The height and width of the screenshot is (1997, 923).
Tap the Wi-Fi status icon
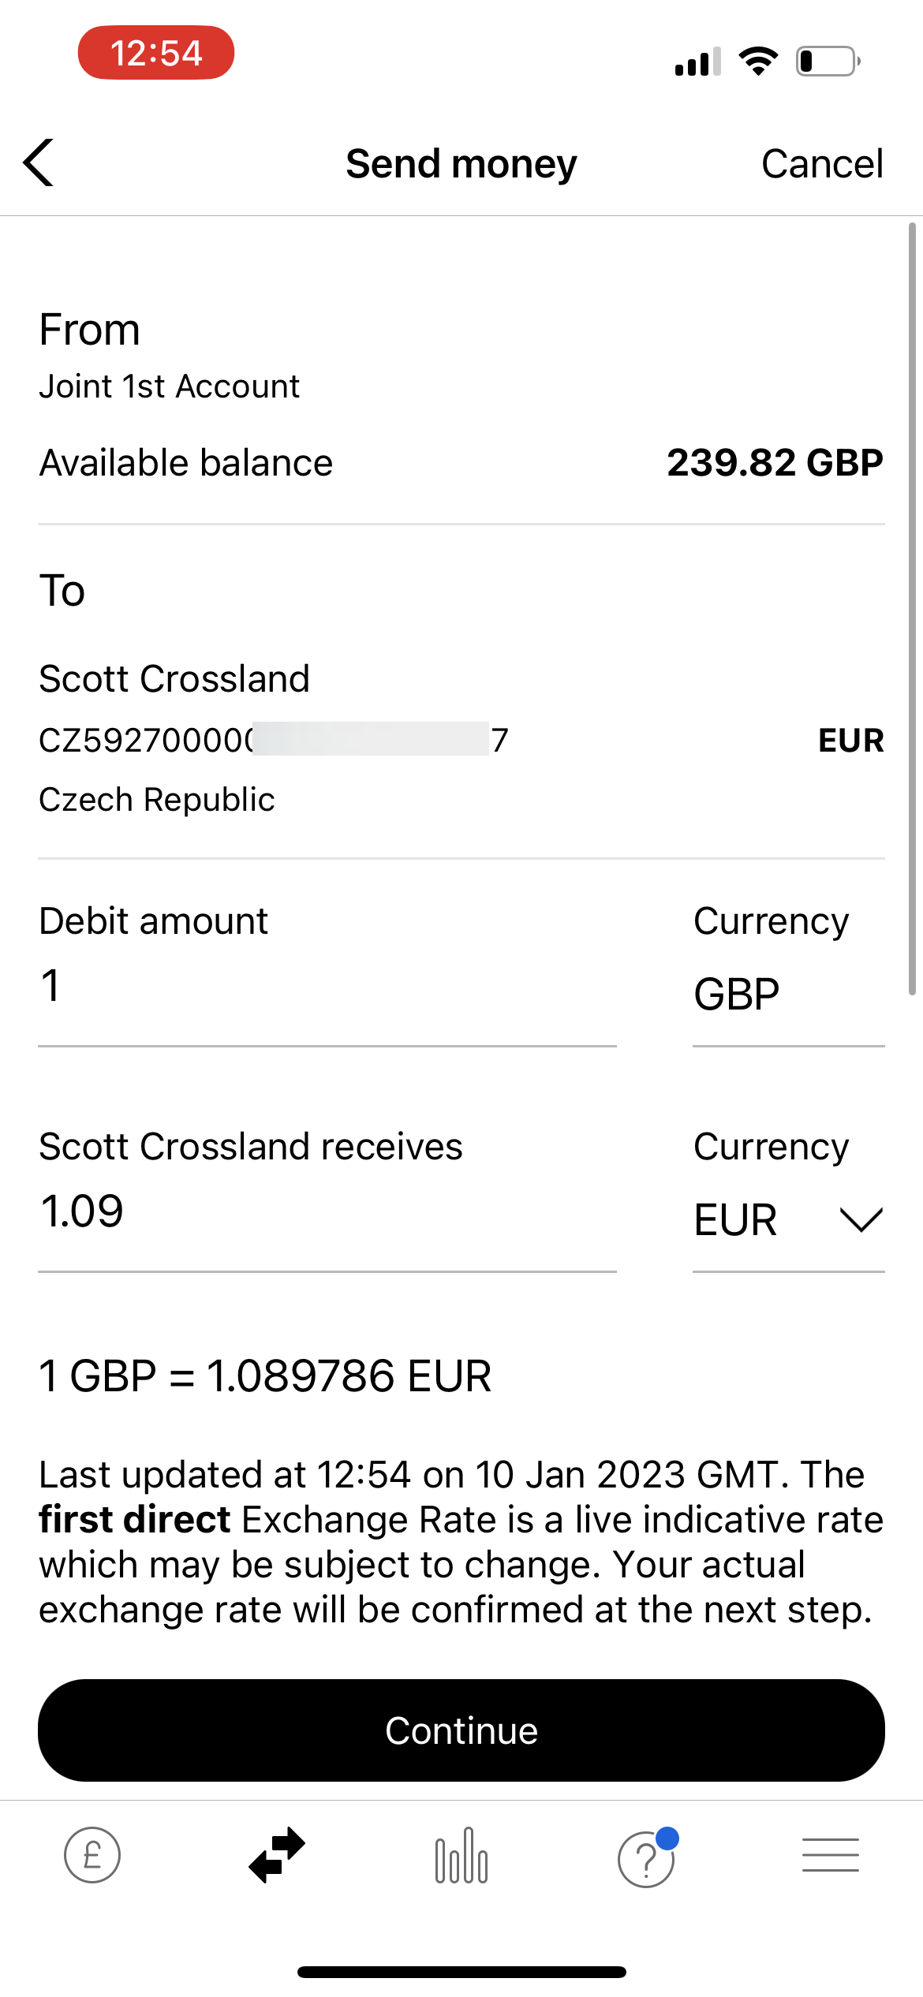[758, 61]
